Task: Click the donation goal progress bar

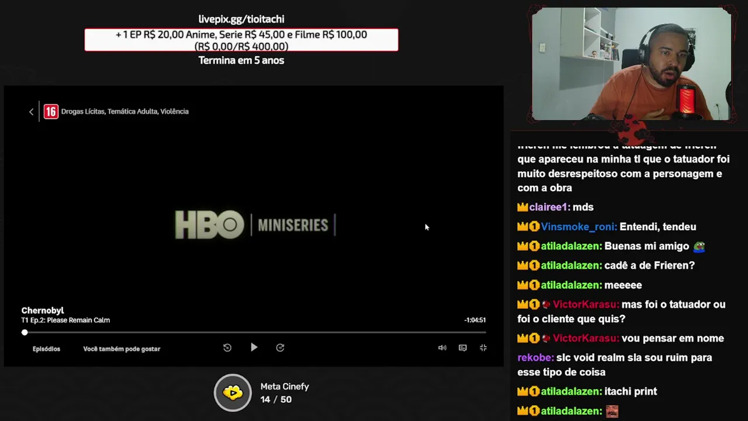Action: pyautogui.click(x=241, y=40)
